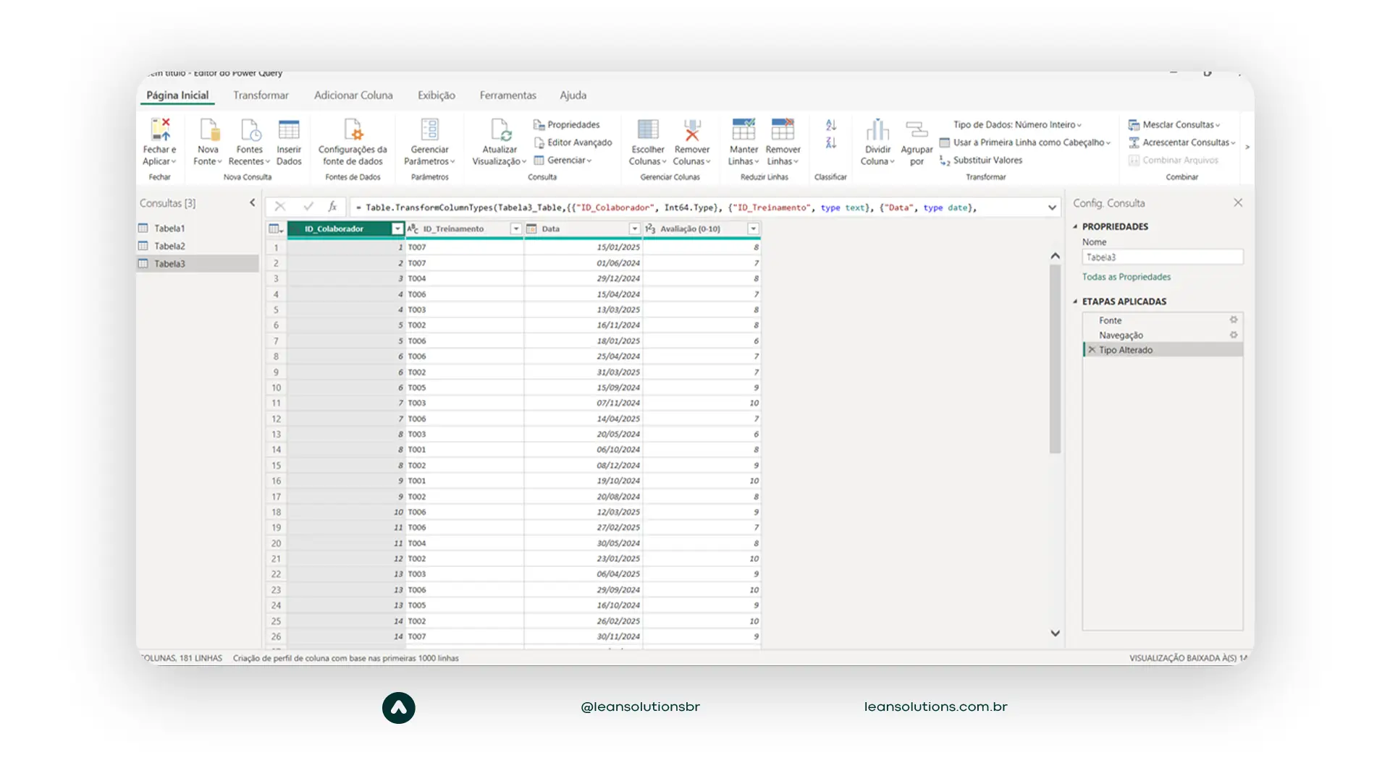This screenshot has height=781, width=1390.
Task: Open the Nova Fonte icon
Action: pos(208,130)
